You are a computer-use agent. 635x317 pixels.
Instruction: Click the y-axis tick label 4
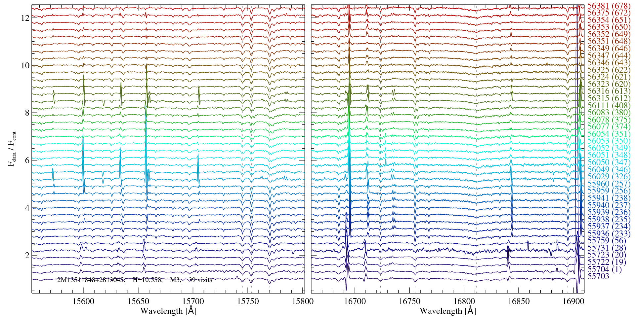(27, 208)
